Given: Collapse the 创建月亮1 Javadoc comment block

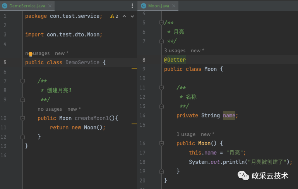Looking at the screenshot, I should tap(22, 81).
